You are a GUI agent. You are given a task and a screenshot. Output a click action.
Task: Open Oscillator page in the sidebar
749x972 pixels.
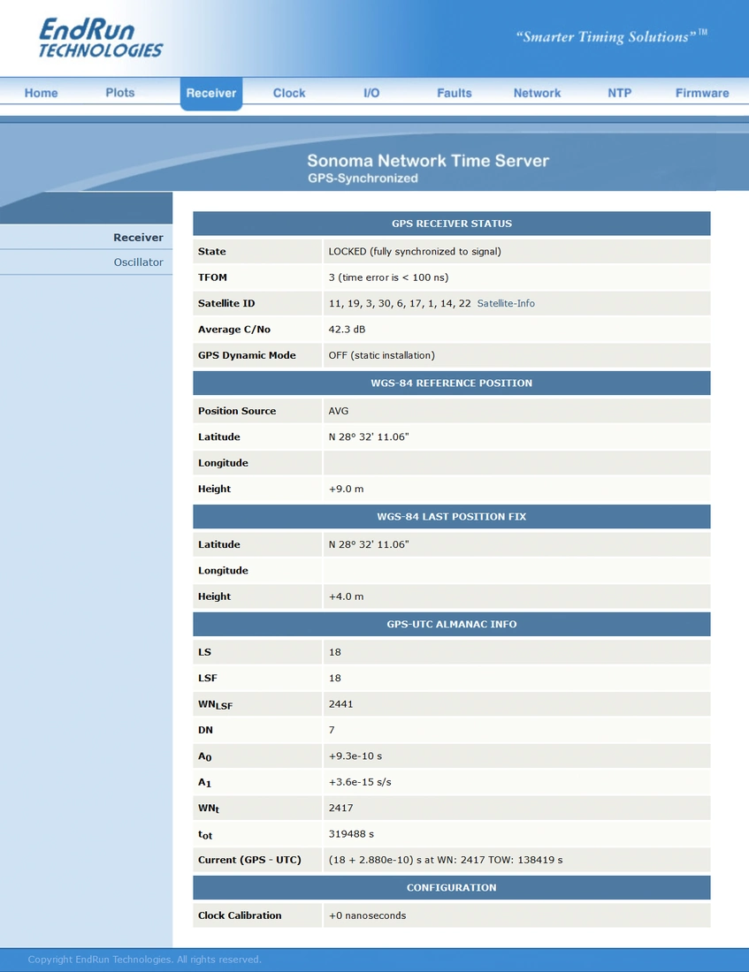(138, 262)
